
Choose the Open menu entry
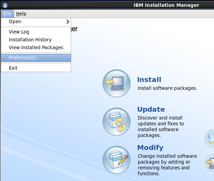click(36, 22)
